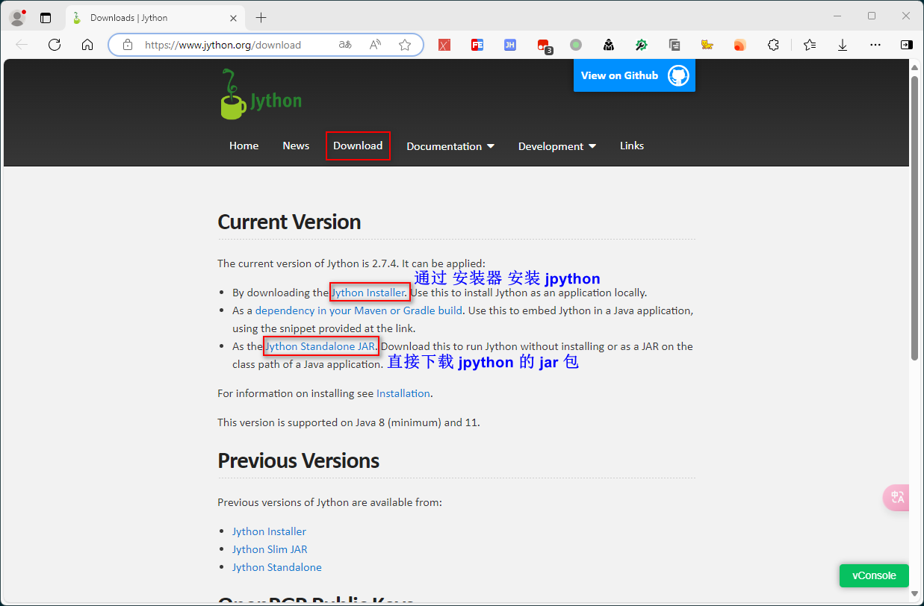924x606 pixels.
Task: Click the View on Github button
Action: (x=634, y=75)
